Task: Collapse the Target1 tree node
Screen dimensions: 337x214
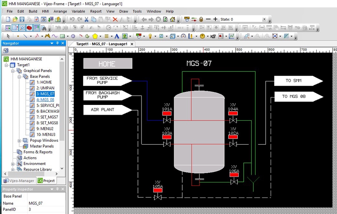Action: pos(6,65)
